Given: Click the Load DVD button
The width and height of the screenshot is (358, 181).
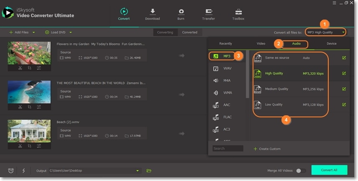Looking at the screenshot, I should [55, 32].
